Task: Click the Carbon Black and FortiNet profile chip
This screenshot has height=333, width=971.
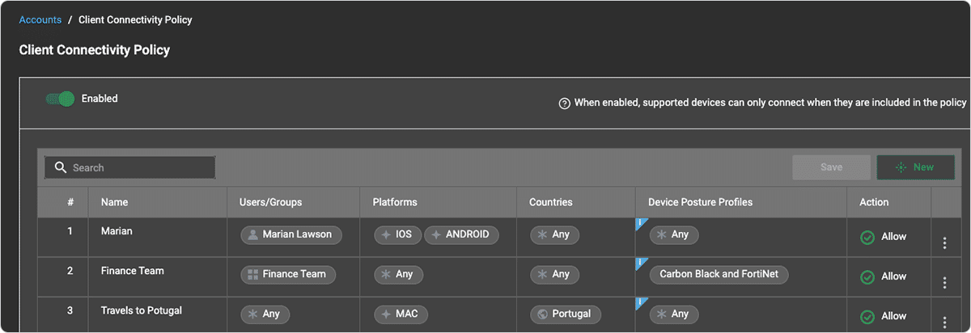Action: pyautogui.click(x=719, y=274)
